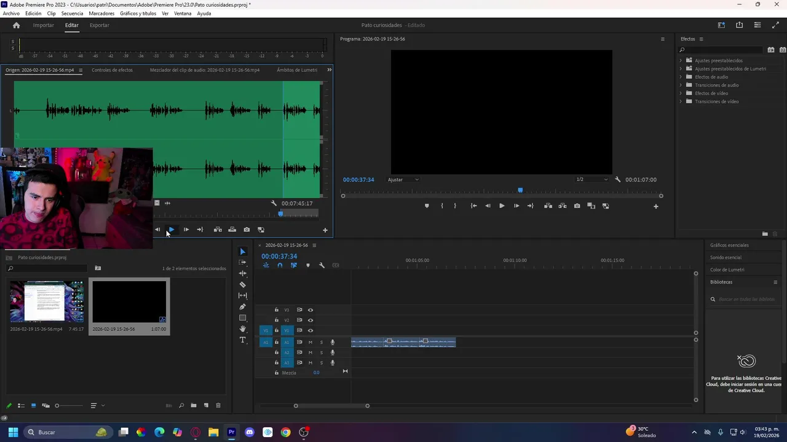The width and height of the screenshot is (787, 442).
Task: Add a marker in the timeline panel
Action: coord(308,265)
